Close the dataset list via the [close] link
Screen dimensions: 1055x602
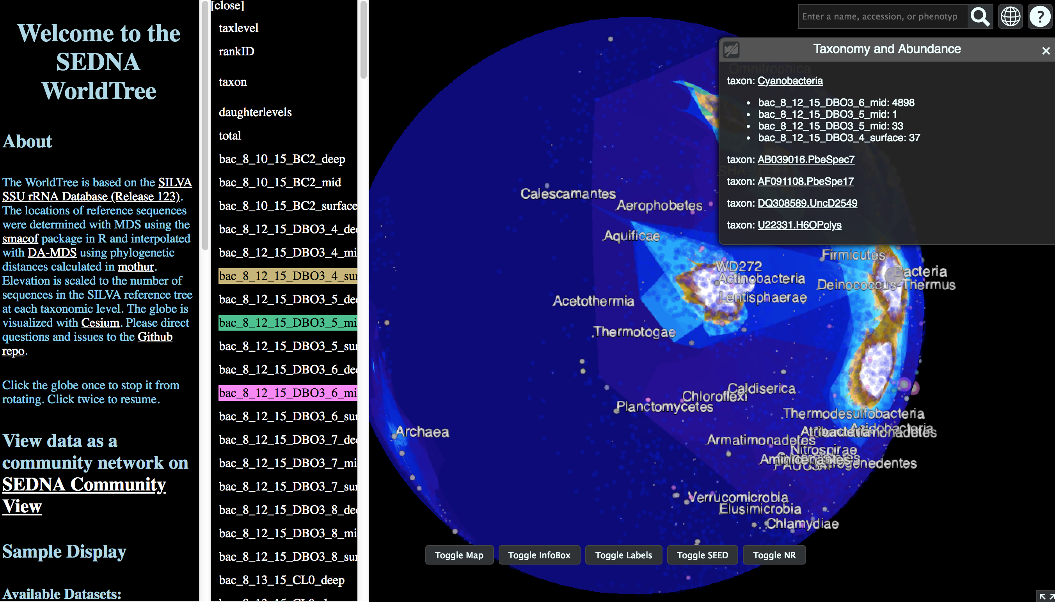[227, 6]
